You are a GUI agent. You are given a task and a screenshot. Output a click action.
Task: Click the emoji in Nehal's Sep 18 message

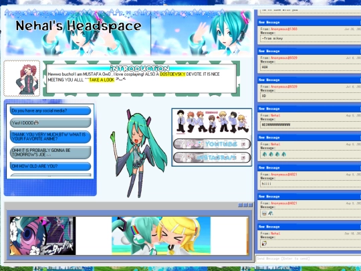pos(264,243)
